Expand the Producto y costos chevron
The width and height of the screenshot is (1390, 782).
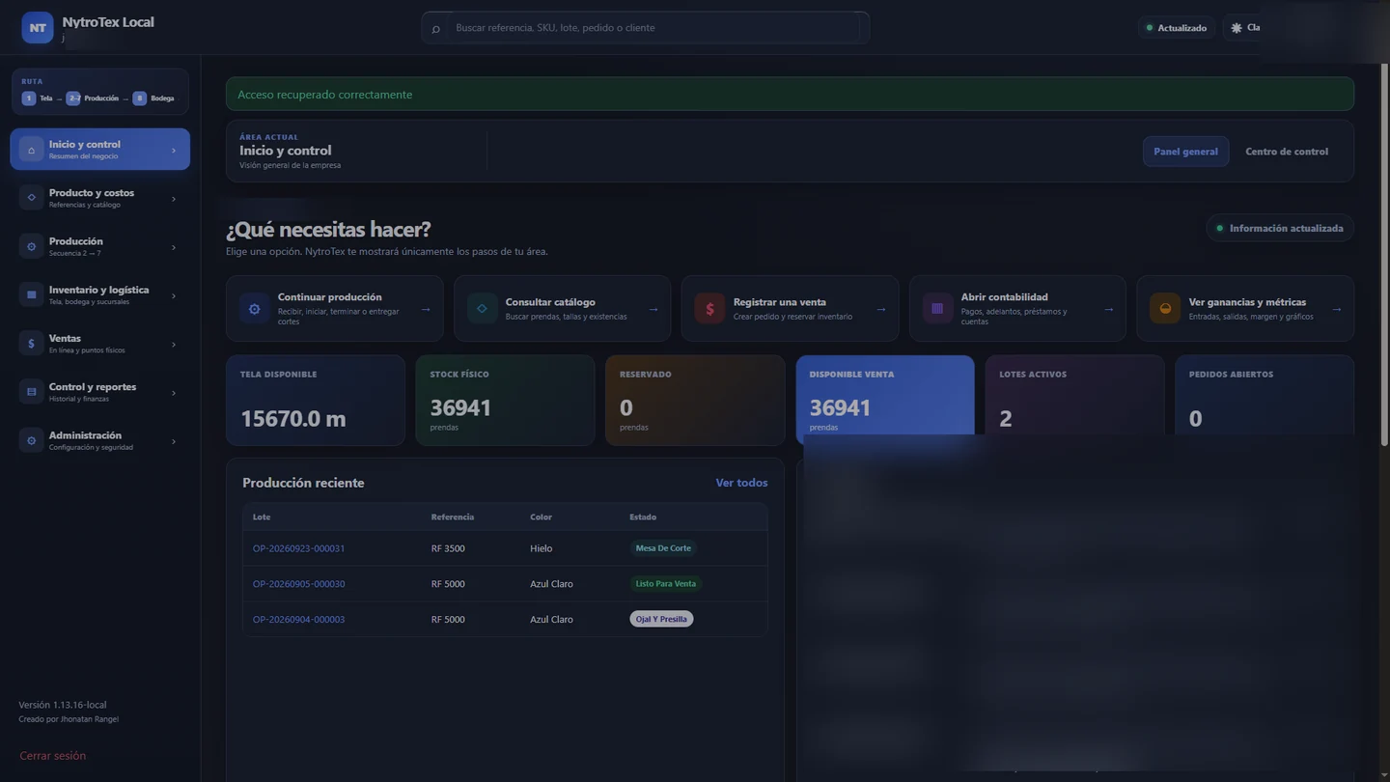coord(174,199)
